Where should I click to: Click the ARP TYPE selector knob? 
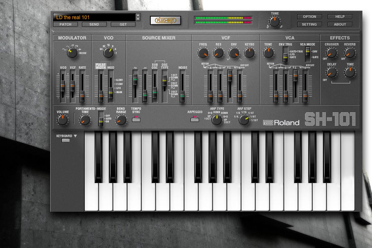[x=217, y=120]
